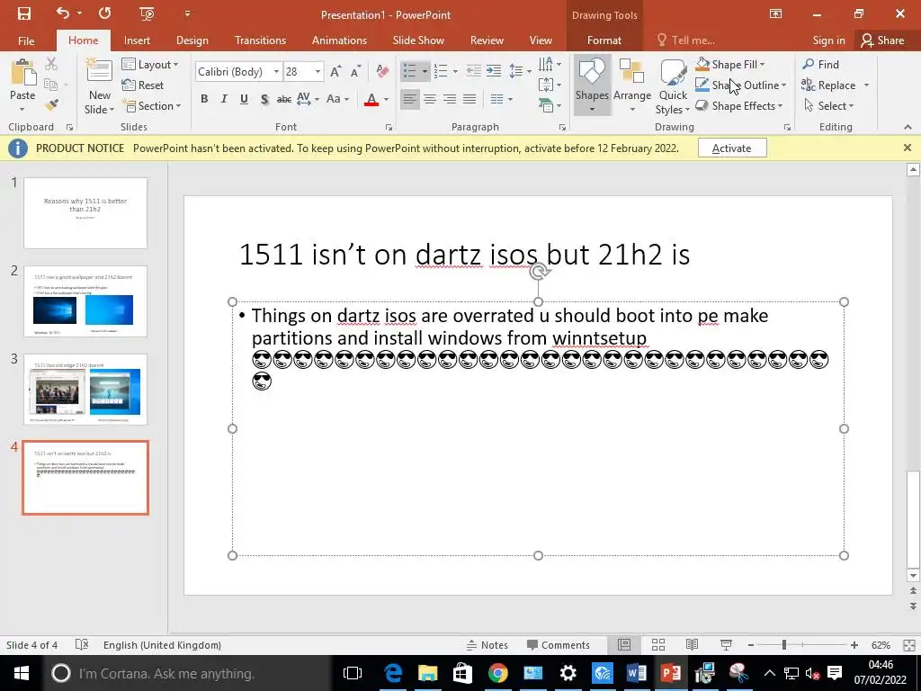Click Decrease Font Size icon

pos(355,72)
